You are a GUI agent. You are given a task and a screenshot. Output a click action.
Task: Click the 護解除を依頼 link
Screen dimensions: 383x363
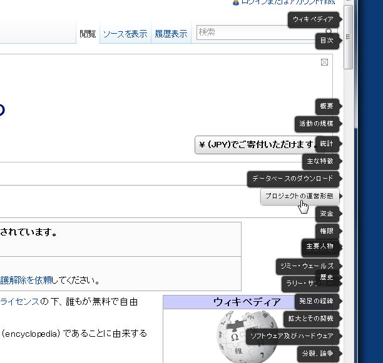[x=26, y=281]
